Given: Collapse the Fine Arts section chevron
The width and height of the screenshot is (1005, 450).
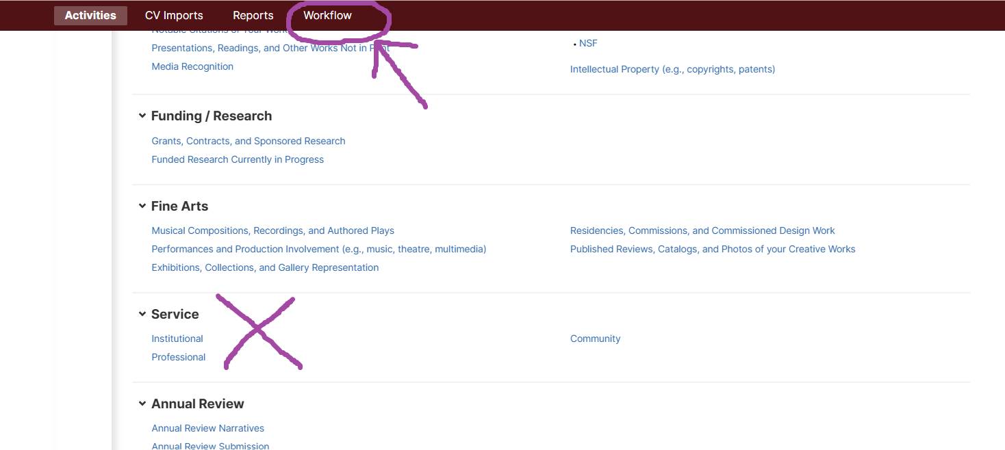Looking at the screenshot, I should click(142, 206).
